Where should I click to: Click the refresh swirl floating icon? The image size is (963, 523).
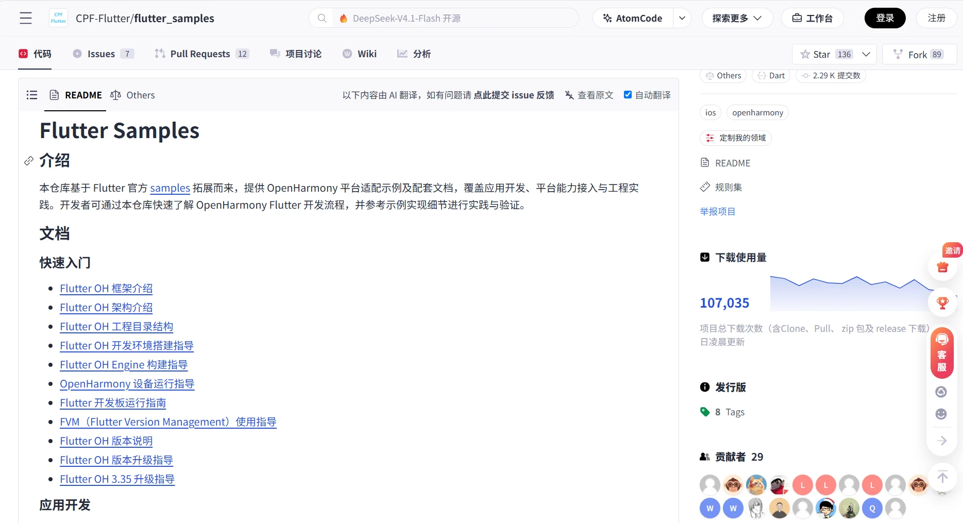(x=941, y=392)
